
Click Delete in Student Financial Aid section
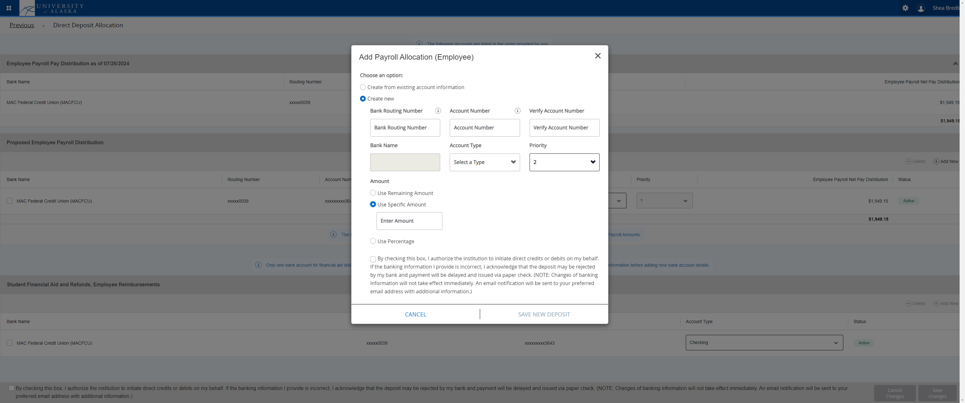point(915,304)
